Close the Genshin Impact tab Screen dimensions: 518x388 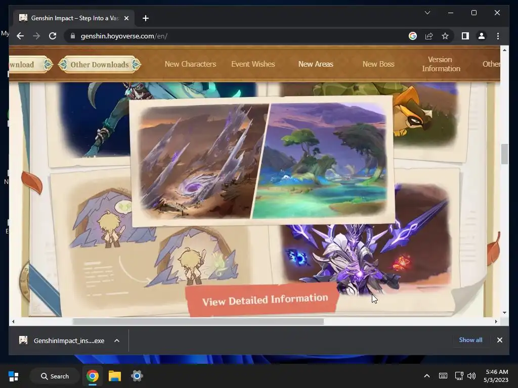126,18
